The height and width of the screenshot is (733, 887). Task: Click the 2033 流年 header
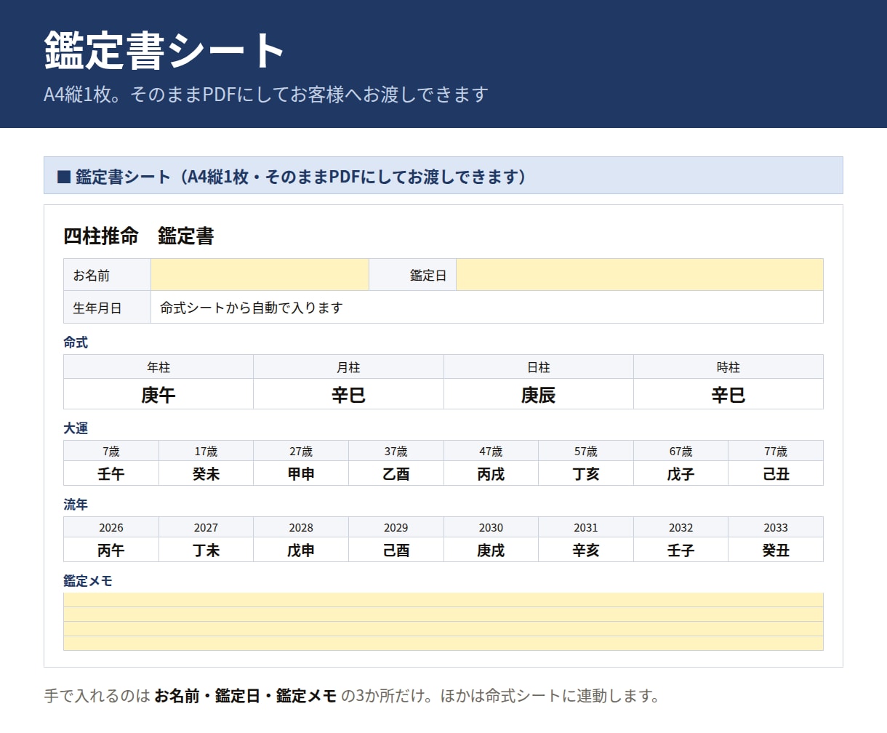[x=776, y=527]
